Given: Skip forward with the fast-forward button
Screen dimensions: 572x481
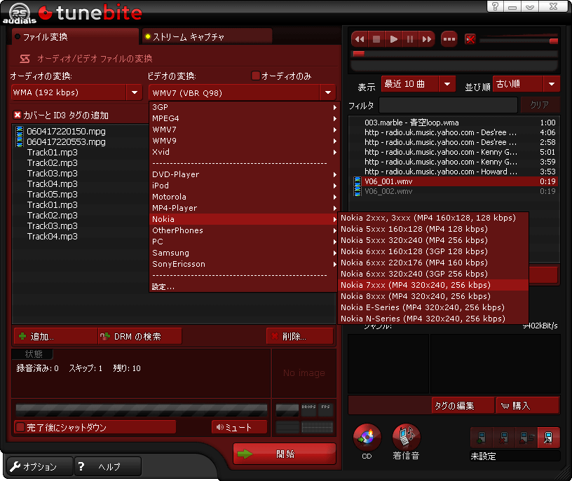Looking at the screenshot, I should coord(427,39).
